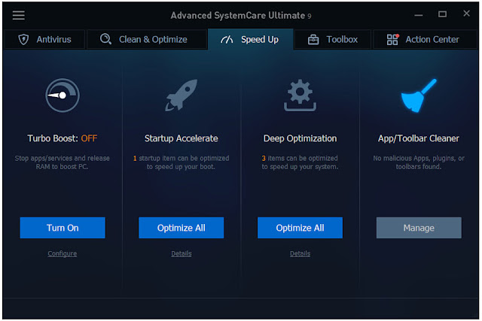Click the Clean & Optimize magnifier icon
Image resolution: width=482 pixels, height=321 pixels.
[105, 39]
